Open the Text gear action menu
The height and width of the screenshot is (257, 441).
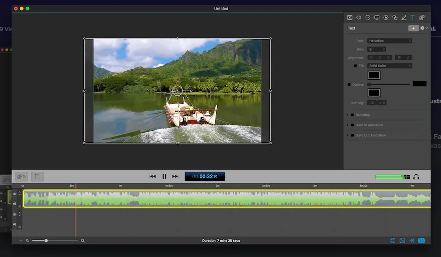click(x=423, y=28)
